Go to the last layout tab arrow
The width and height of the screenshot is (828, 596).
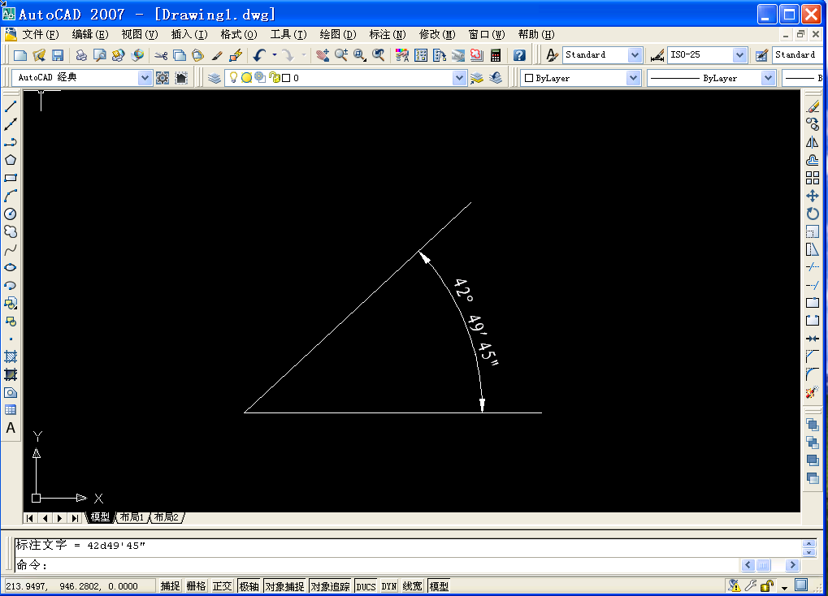[x=75, y=518]
